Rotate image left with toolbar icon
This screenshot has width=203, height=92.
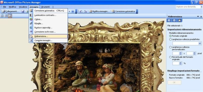81,11
